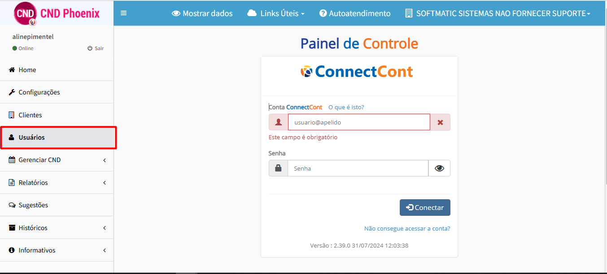Click the Sair logout link
The height and width of the screenshot is (274, 607).
pyautogui.click(x=96, y=48)
